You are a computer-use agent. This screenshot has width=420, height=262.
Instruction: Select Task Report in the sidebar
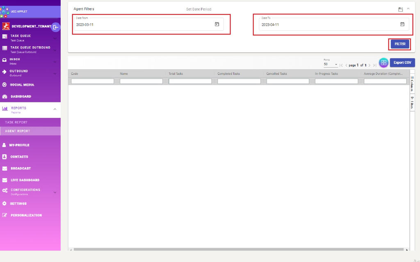point(16,122)
